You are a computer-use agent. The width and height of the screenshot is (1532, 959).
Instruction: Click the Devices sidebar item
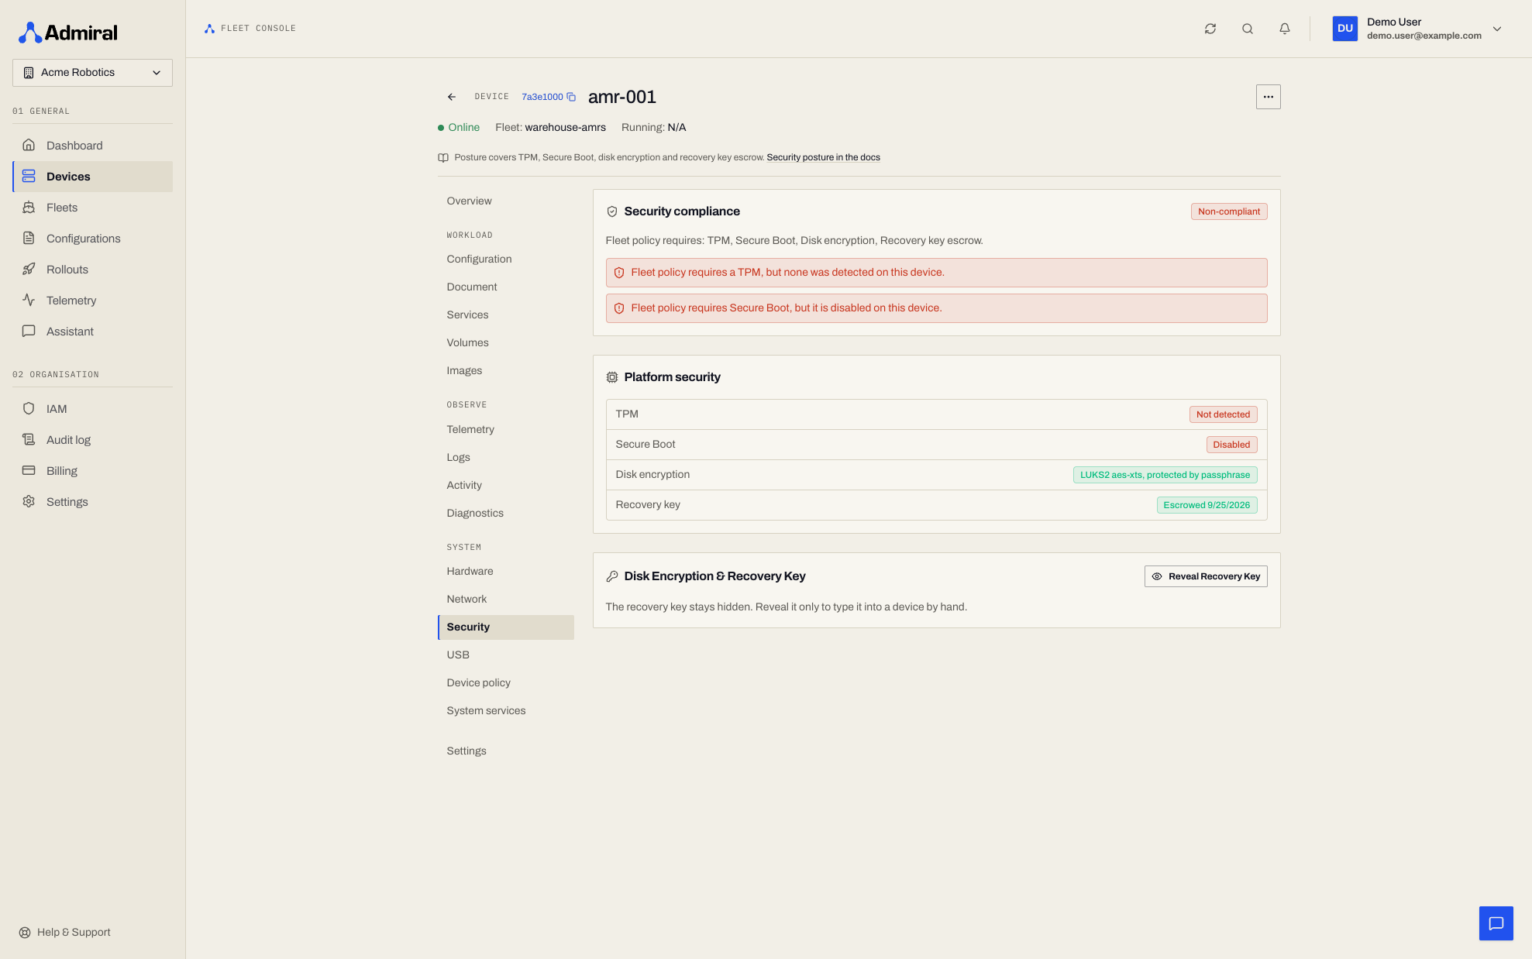pyautogui.click(x=92, y=177)
